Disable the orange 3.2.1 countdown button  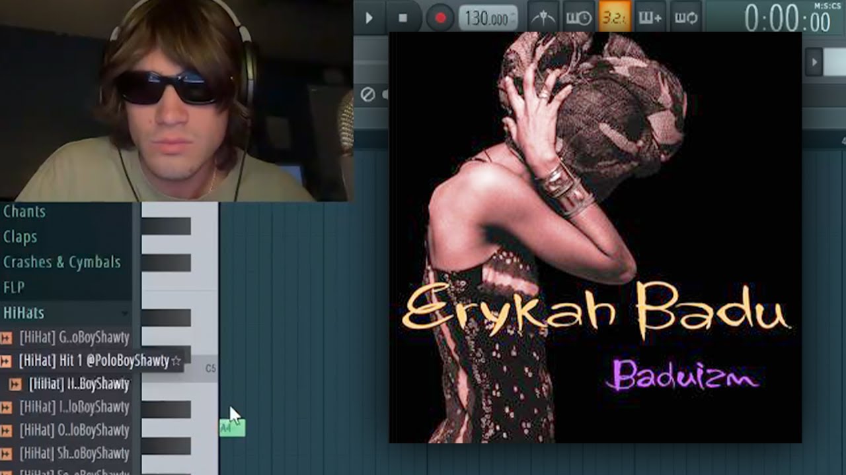[x=615, y=18]
